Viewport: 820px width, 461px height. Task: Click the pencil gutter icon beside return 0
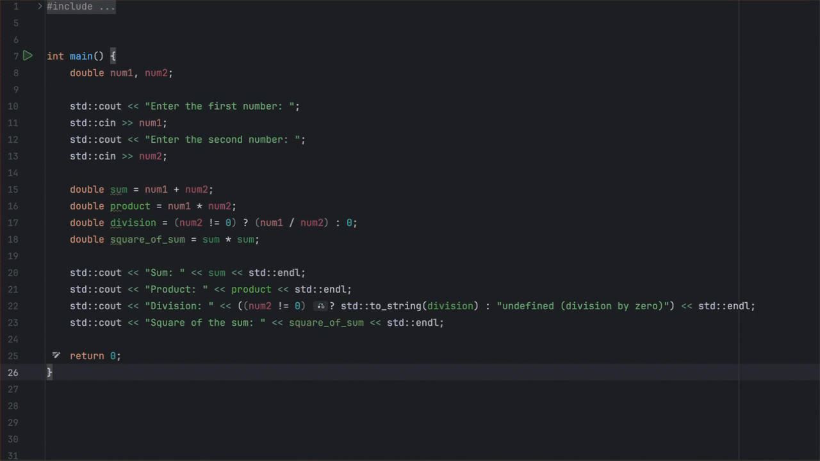click(x=56, y=355)
